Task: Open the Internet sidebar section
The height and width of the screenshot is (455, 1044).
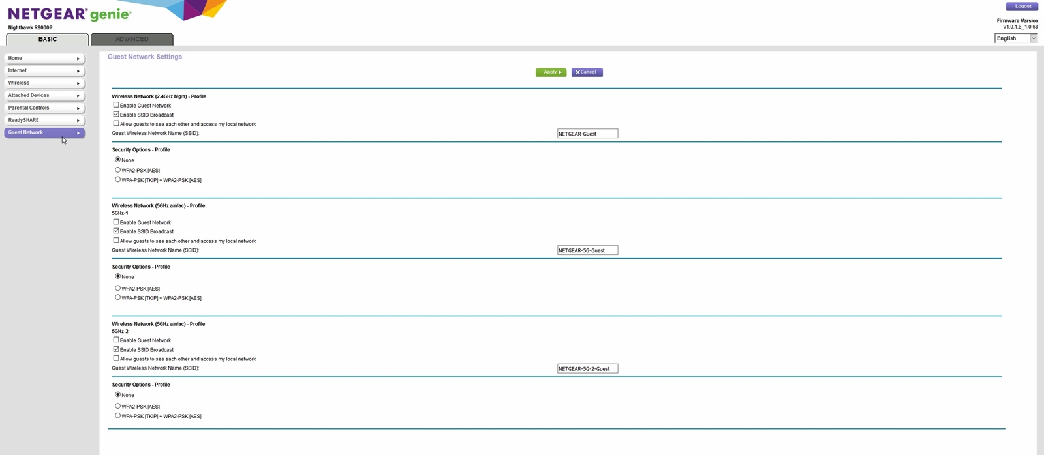Action: coord(44,71)
